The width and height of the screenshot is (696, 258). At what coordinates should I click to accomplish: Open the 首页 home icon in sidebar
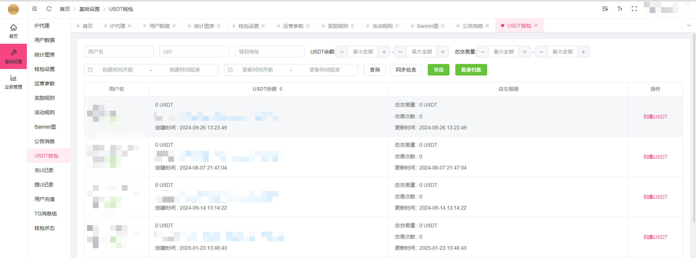click(x=13, y=31)
